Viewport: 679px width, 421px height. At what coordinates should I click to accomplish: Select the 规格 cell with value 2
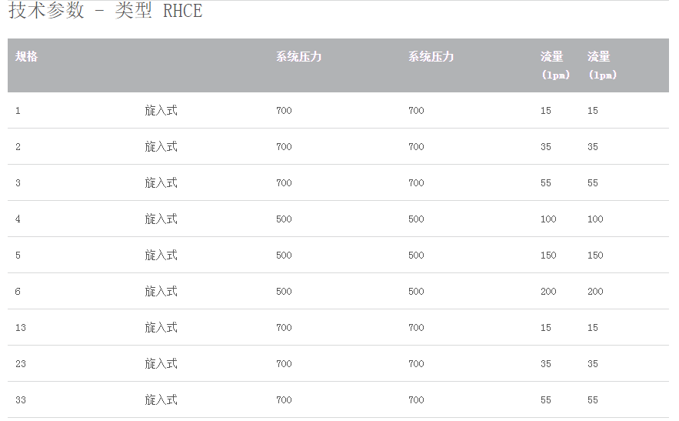coord(18,147)
